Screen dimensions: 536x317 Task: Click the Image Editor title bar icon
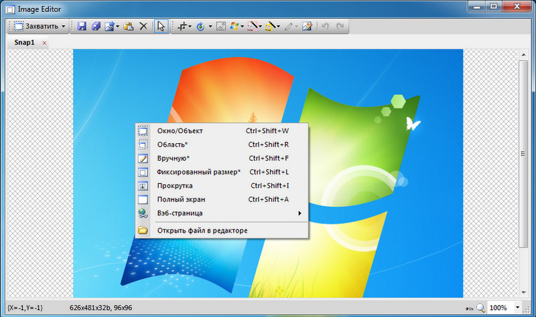click(10, 9)
